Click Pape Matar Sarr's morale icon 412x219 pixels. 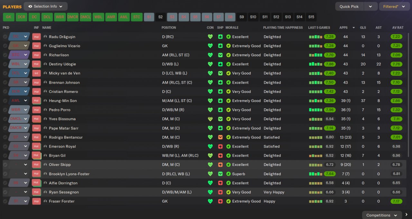point(229,128)
